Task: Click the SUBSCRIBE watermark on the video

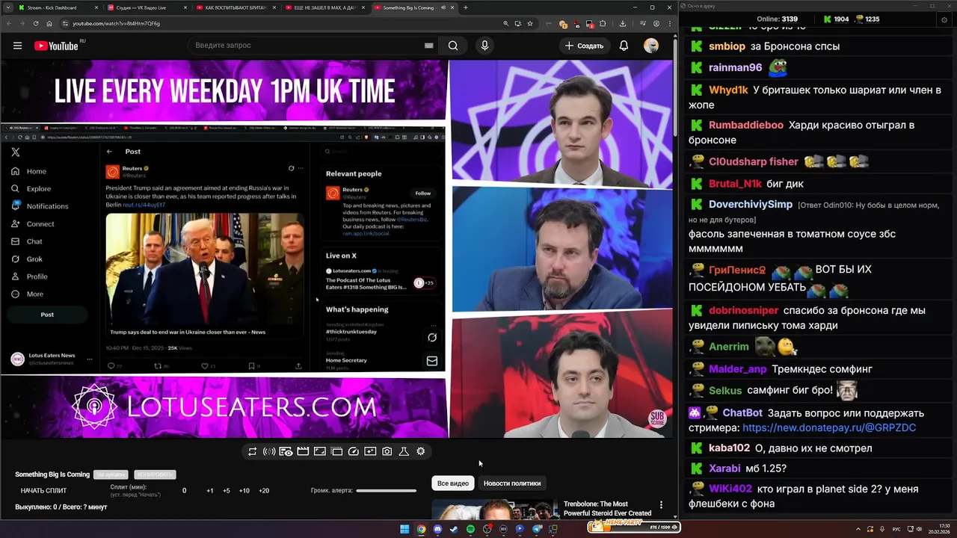Action: click(x=656, y=418)
